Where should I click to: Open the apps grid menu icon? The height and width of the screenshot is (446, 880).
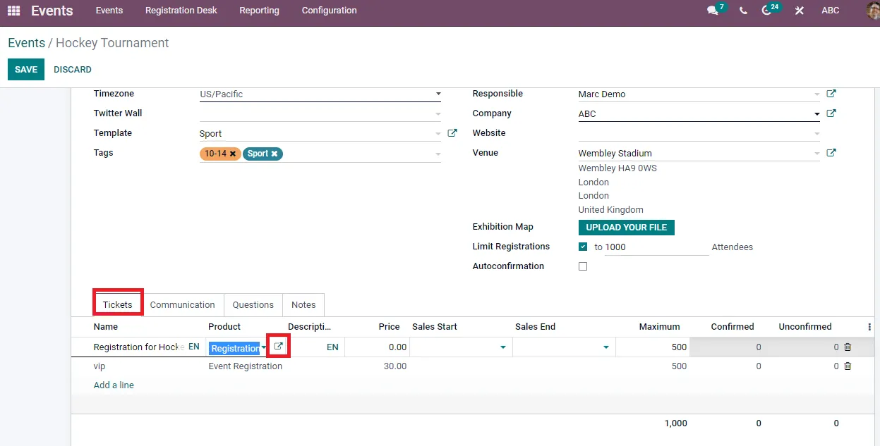(x=13, y=11)
